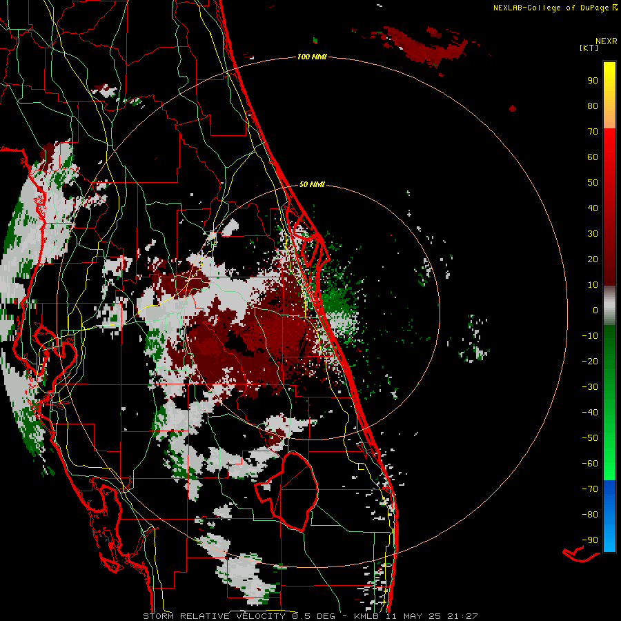Screen dimensions: 621x621
Task: Click the "21:27" timestamp in caption
Action: click(x=462, y=616)
